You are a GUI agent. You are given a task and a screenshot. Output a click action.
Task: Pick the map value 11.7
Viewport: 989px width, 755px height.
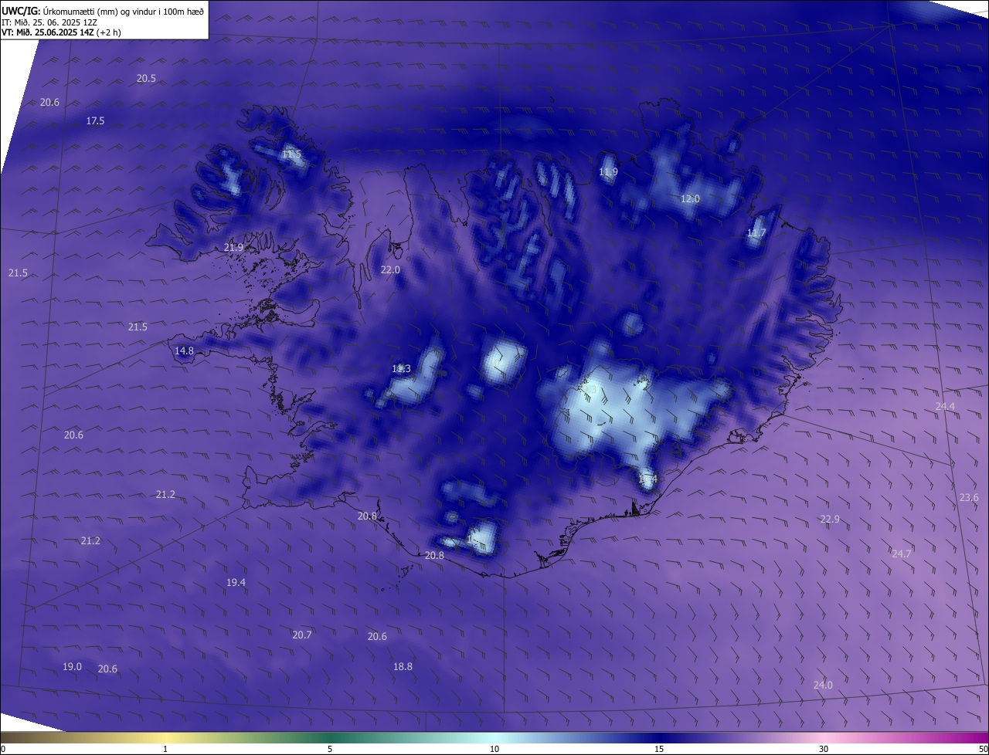(756, 233)
